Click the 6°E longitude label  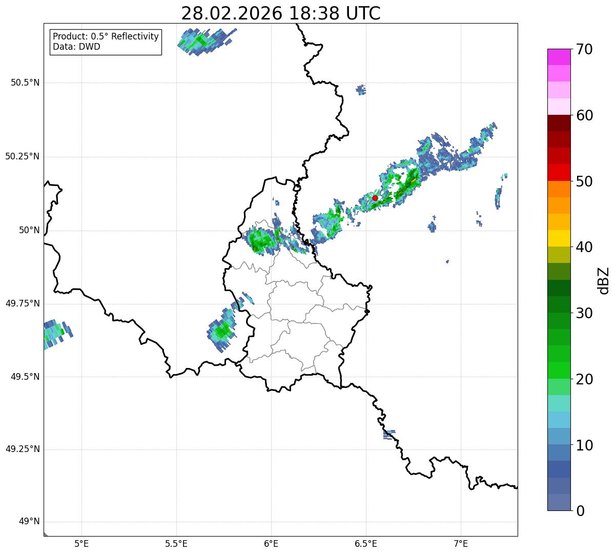point(271,543)
